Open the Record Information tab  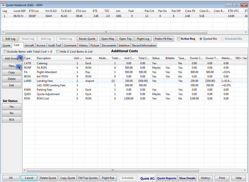click(x=144, y=45)
